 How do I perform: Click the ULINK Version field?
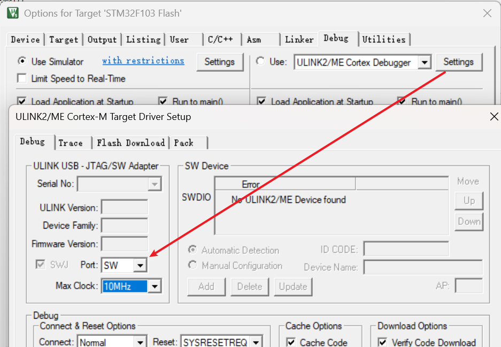coord(125,207)
